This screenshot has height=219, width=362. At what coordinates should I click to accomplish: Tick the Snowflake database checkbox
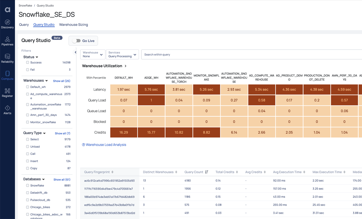pyautogui.click(x=28, y=185)
